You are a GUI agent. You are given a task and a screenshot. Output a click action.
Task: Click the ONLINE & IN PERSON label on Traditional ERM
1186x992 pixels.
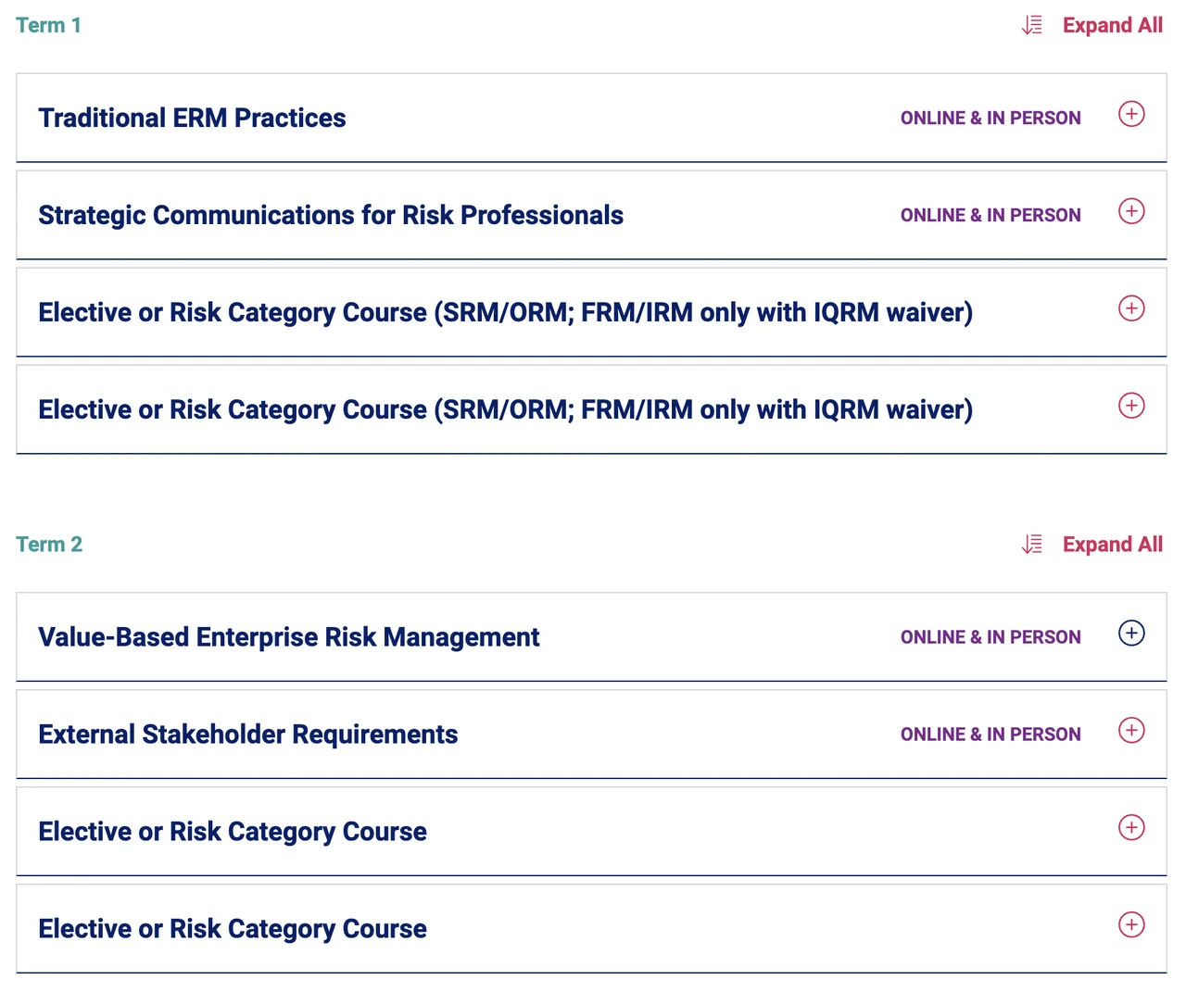990,119
